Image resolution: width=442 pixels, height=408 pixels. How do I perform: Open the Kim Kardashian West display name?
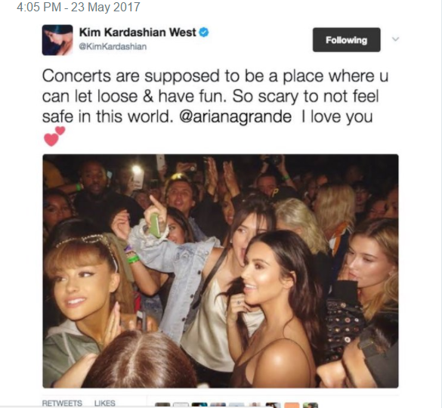(138, 32)
